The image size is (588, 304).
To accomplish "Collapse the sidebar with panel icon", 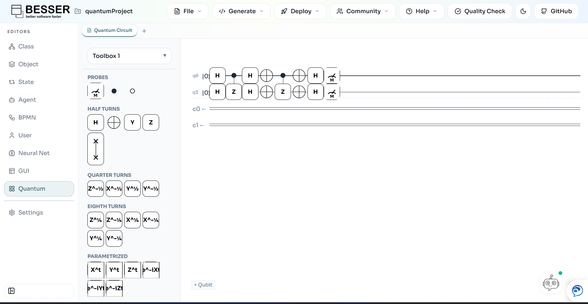I will coord(11,291).
